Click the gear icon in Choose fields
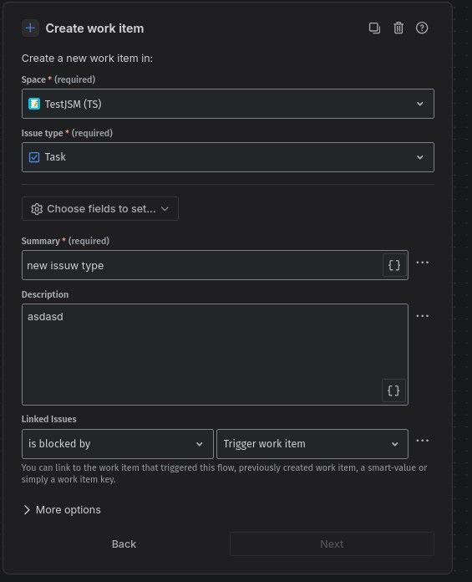472x582 pixels. click(37, 209)
